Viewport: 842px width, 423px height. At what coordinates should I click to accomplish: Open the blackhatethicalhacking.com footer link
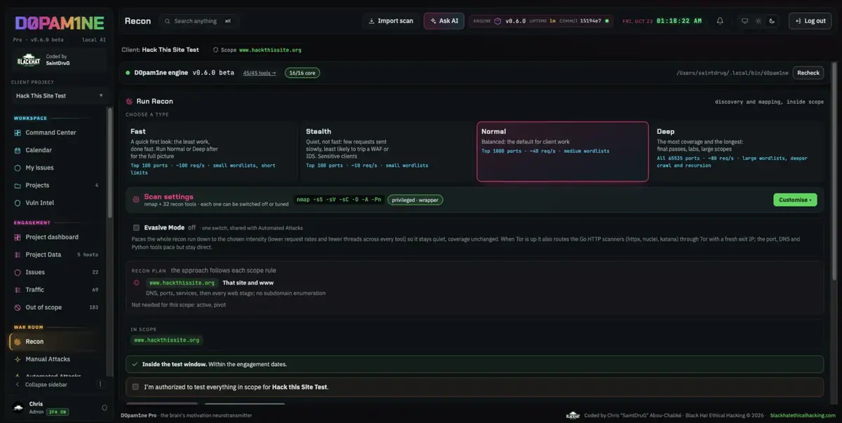click(803, 415)
